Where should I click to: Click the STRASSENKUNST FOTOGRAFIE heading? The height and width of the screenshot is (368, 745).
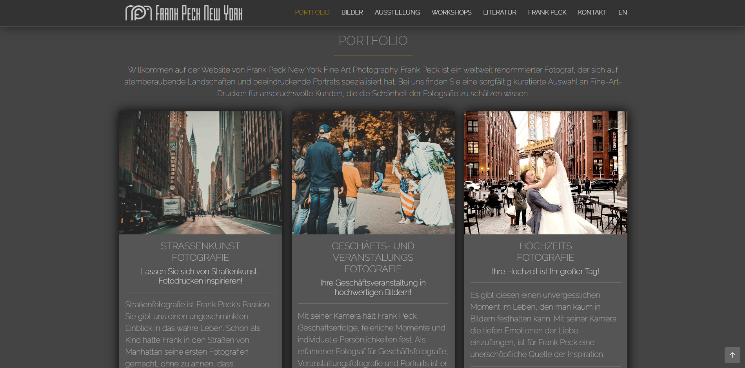pos(200,252)
